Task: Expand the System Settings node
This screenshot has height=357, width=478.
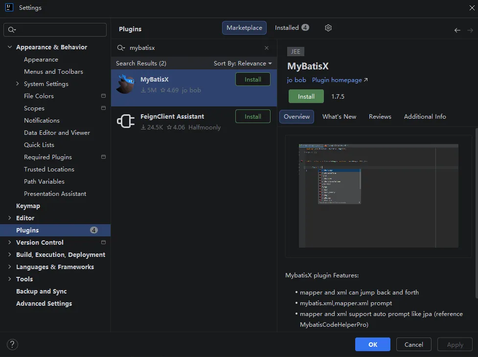Action: (18, 84)
